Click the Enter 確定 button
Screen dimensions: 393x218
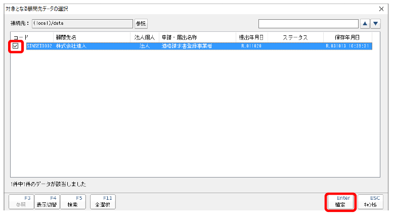pyautogui.click(x=339, y=202)
